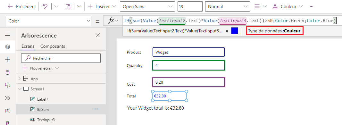Expand the paste options chevron

pyautogui.click(x=79, y=6)
